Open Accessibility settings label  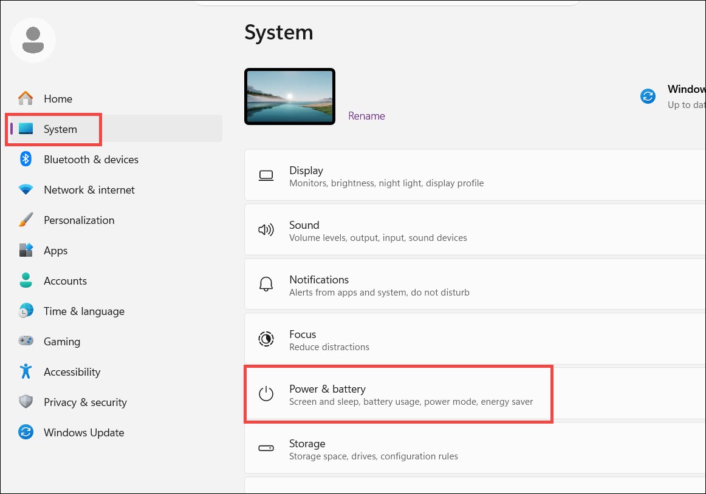pyautogui.click(x=72, y=372)
